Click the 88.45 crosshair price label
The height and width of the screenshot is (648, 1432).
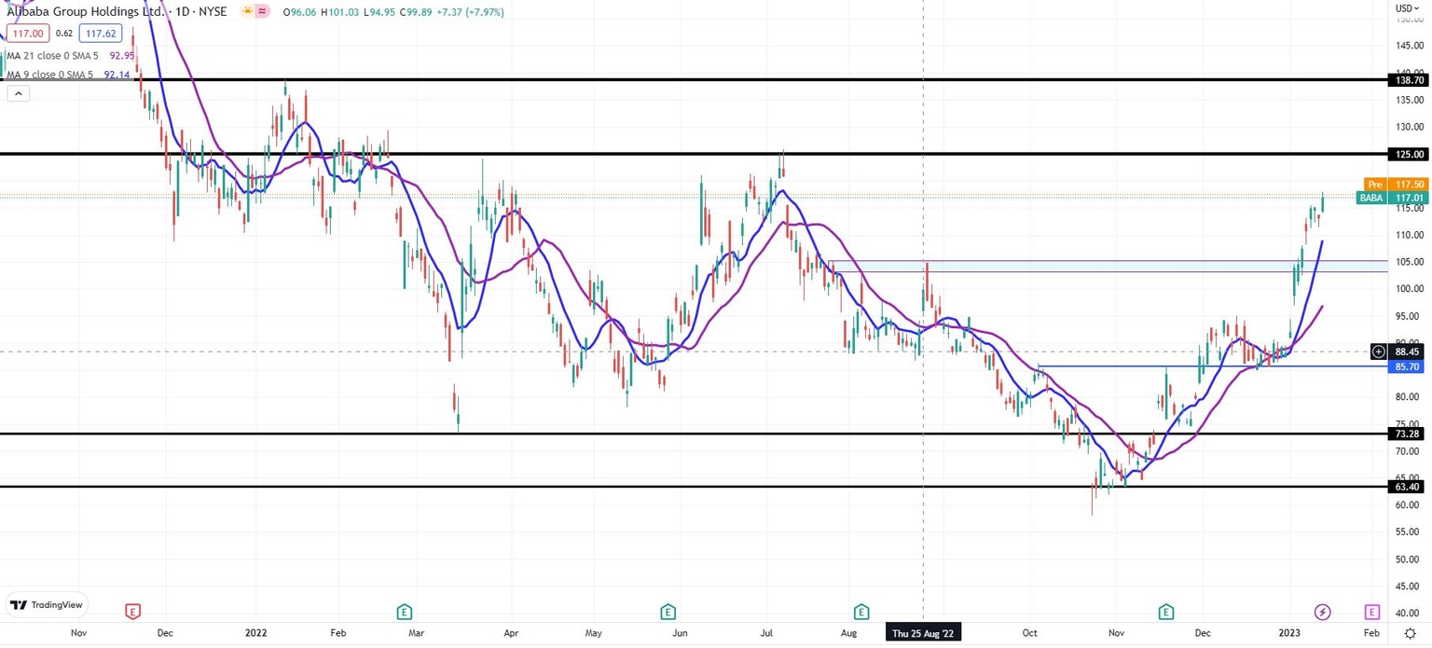(x=1408, y=352)
